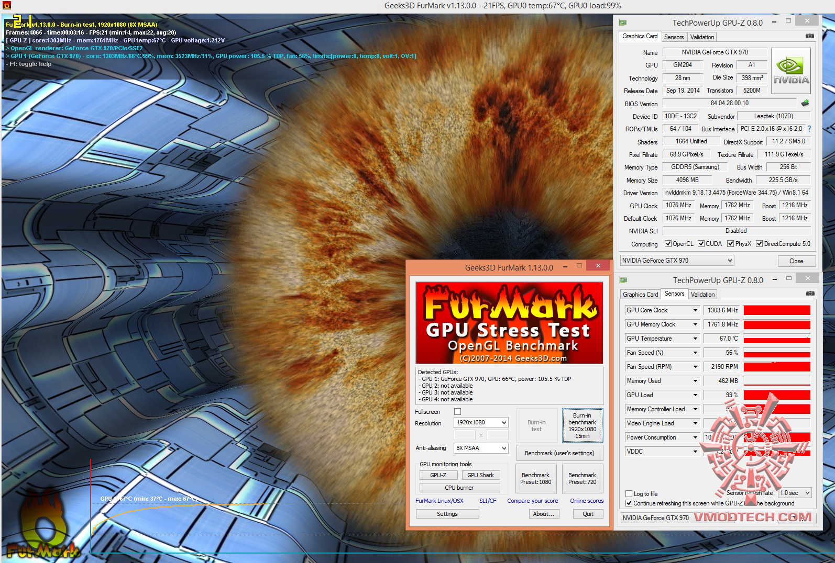The height and width of the screenshot is (563, 835).
Task: Click the Fan Speed (RPM) red graph bar
Action: [x=777, y=367]
